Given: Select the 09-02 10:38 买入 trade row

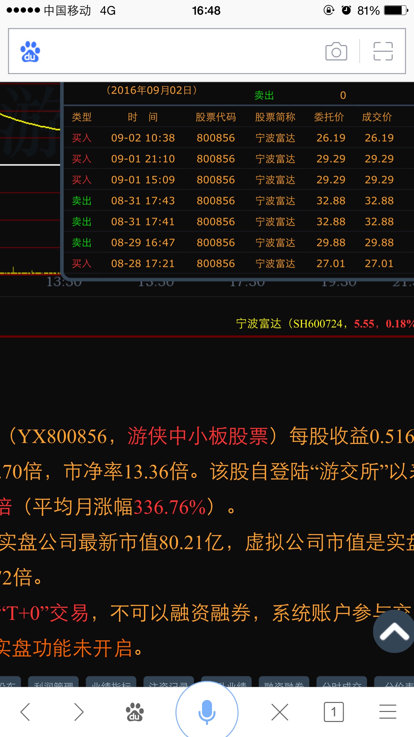Looking at the screenshot, I should click(233, 138).
